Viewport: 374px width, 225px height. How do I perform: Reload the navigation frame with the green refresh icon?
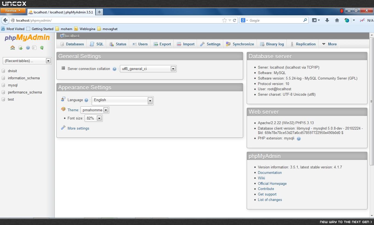point(42,48)
